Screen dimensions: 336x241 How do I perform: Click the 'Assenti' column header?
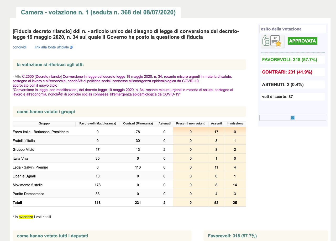pyautogui.click(x=216, y=123)
